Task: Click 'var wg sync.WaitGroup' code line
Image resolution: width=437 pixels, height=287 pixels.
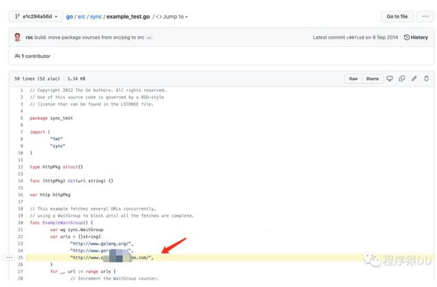Action: pos(76,230)
